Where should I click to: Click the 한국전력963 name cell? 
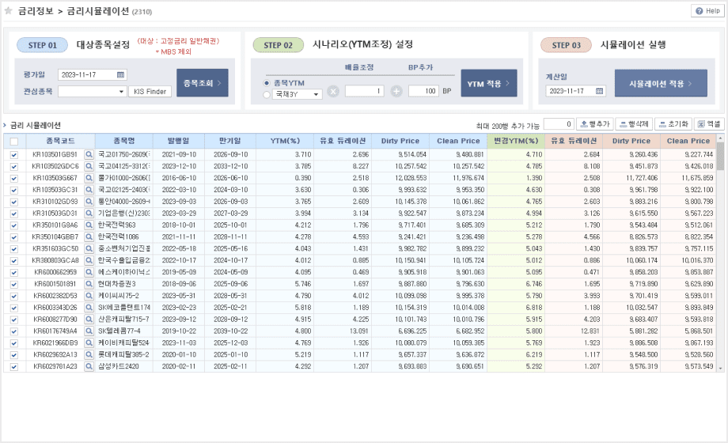tap(124, 225)
